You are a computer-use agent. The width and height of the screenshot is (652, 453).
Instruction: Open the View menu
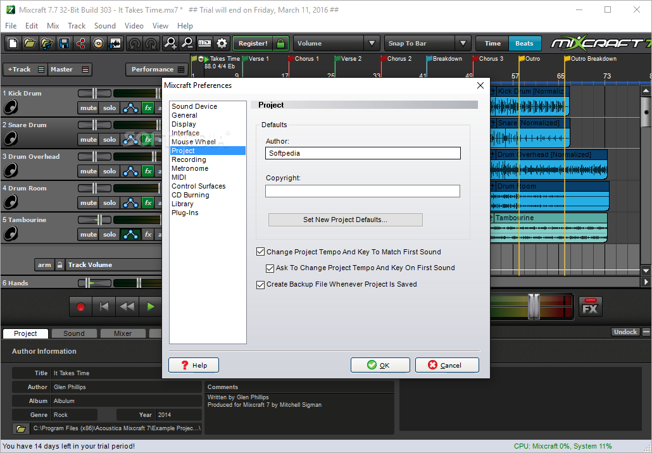(160, 26)
